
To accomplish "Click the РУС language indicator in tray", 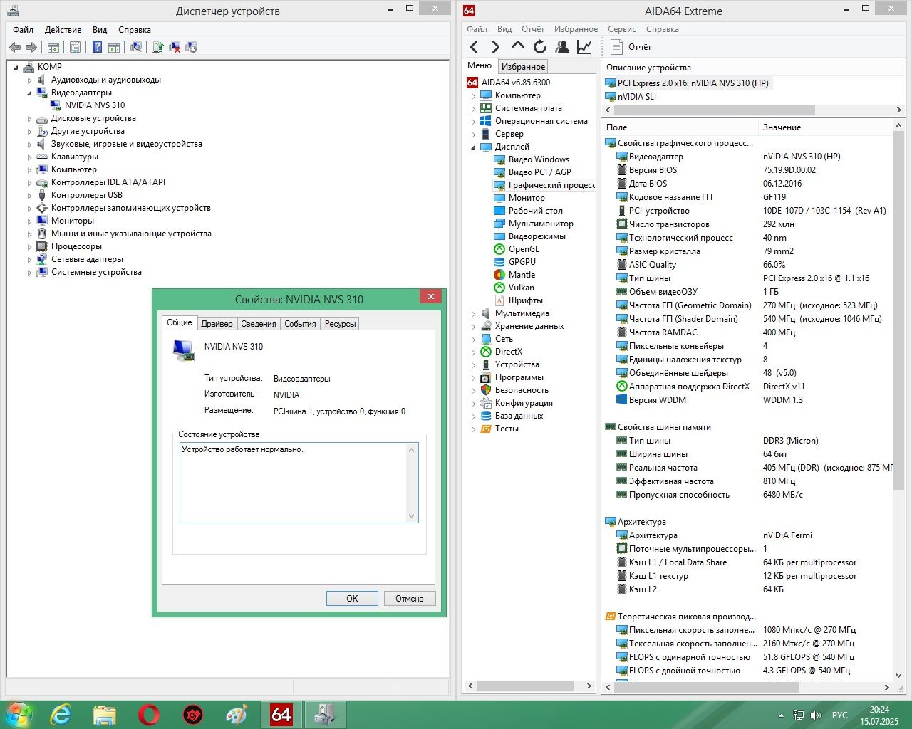I will coord(840,715).
